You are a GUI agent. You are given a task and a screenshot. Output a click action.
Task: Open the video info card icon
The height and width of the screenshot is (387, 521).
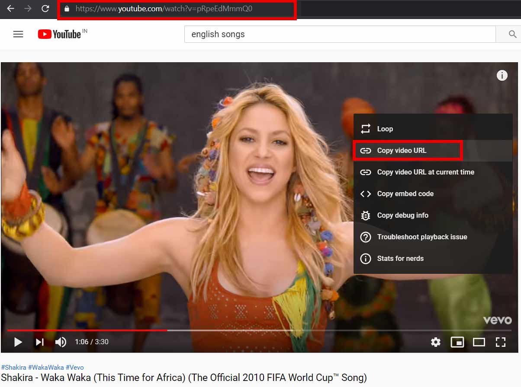[x=502, y=76]
